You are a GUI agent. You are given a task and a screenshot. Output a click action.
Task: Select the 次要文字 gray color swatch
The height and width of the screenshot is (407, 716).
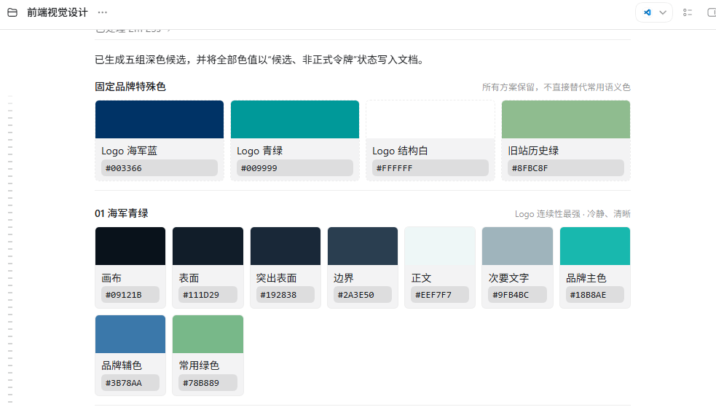coord(517,246)
